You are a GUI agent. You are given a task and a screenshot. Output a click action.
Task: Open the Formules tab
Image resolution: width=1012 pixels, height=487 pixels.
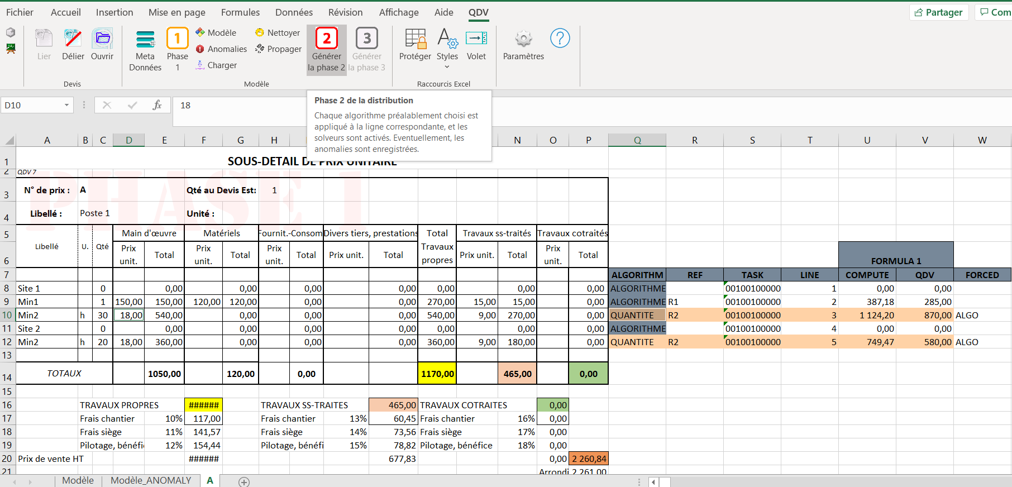coord(241,12)
